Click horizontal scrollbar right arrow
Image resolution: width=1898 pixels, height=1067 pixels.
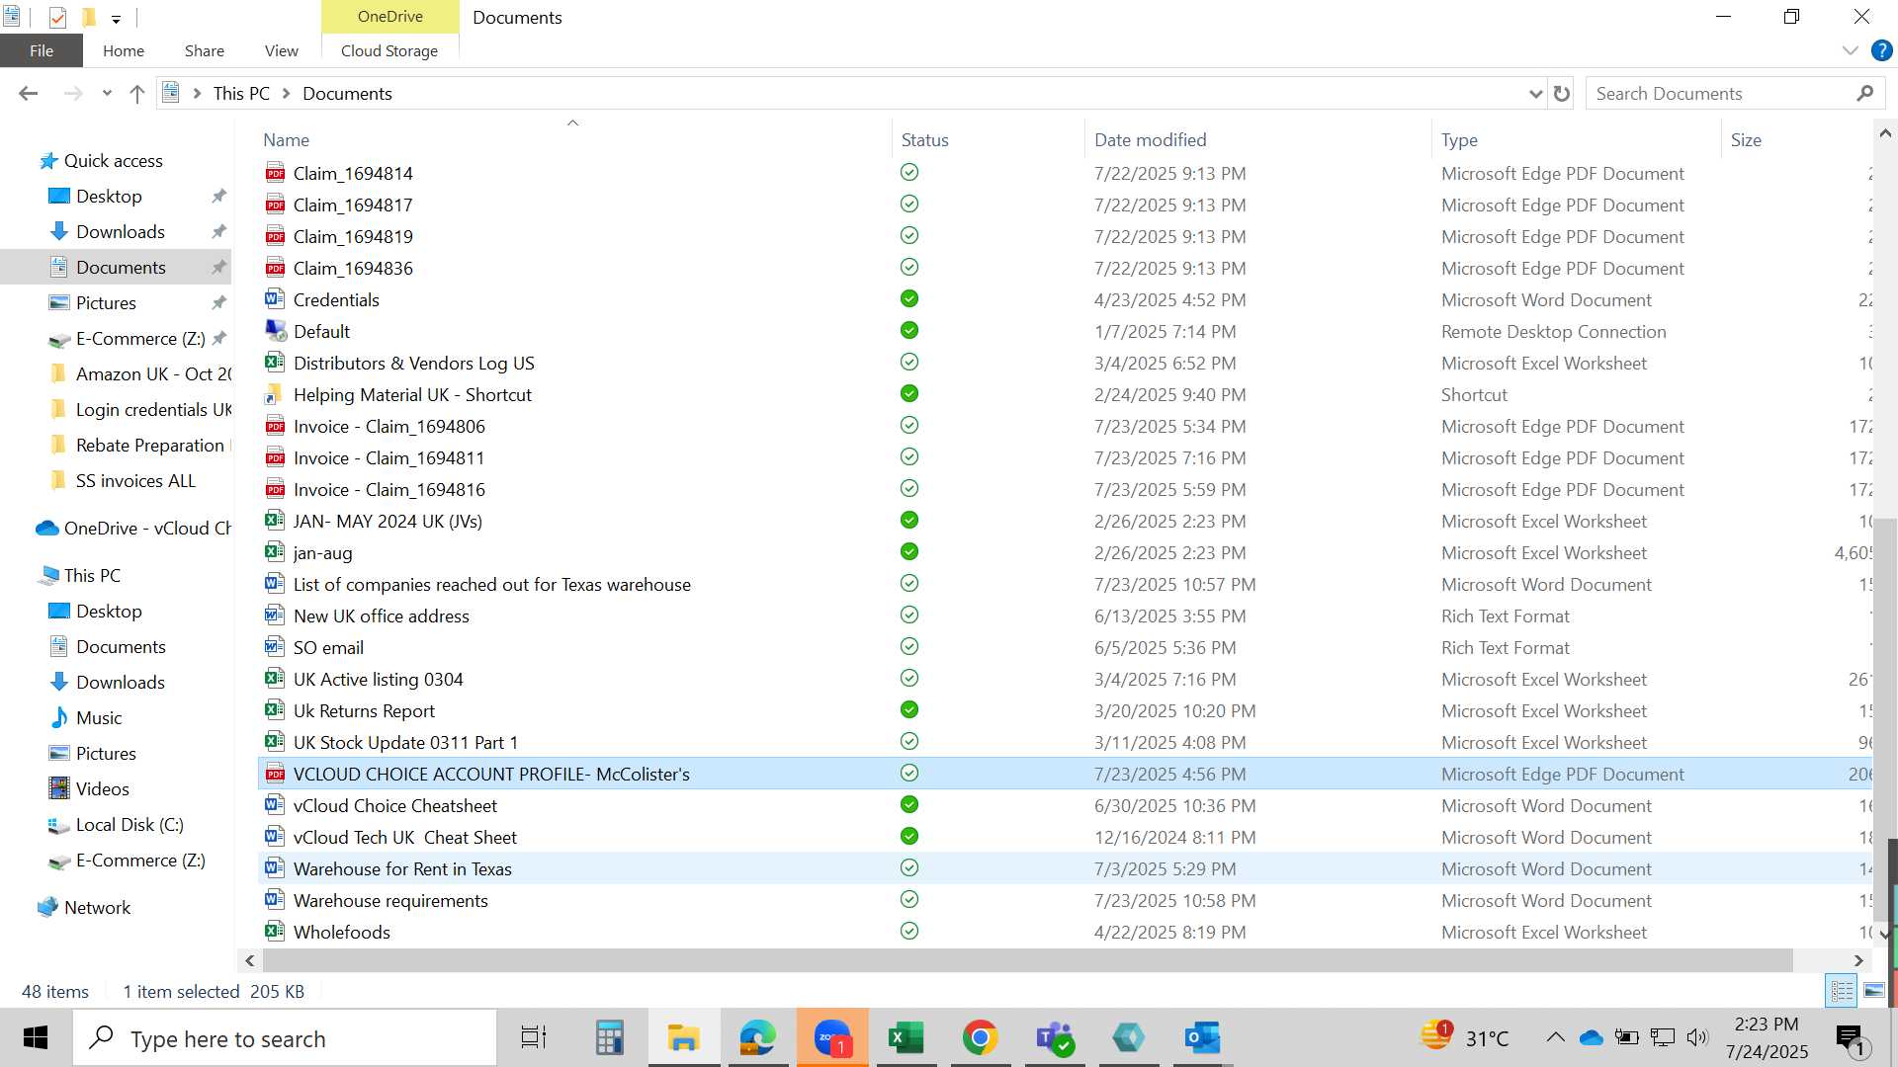tap(1858, 960)
